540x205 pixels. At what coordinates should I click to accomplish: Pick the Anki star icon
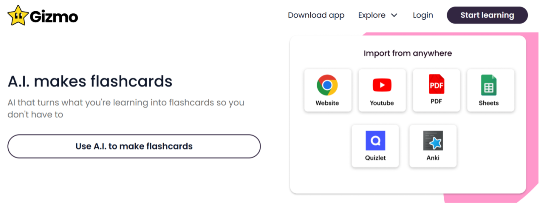pos(433,141)
